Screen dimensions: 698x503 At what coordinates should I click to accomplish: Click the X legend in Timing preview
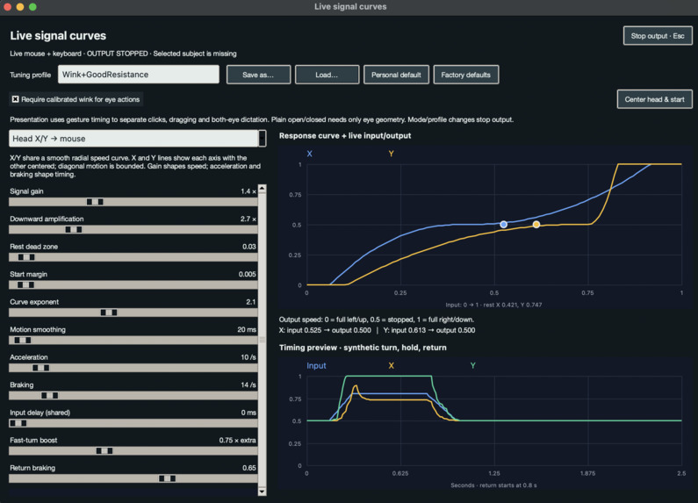[x=392, y=365]
